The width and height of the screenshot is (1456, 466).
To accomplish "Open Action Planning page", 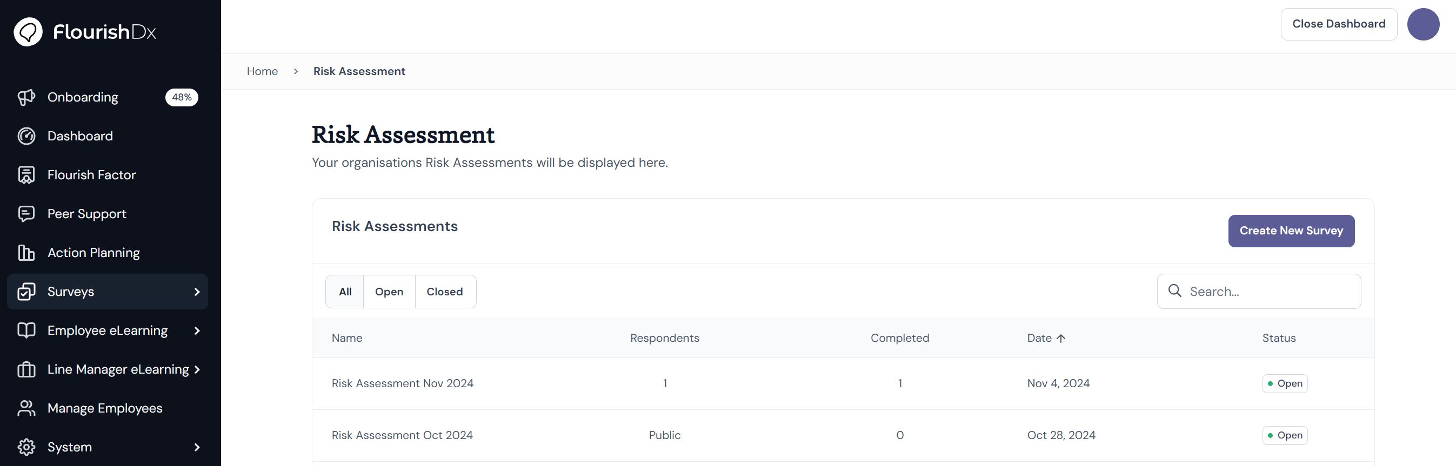I will click(108, 253).
